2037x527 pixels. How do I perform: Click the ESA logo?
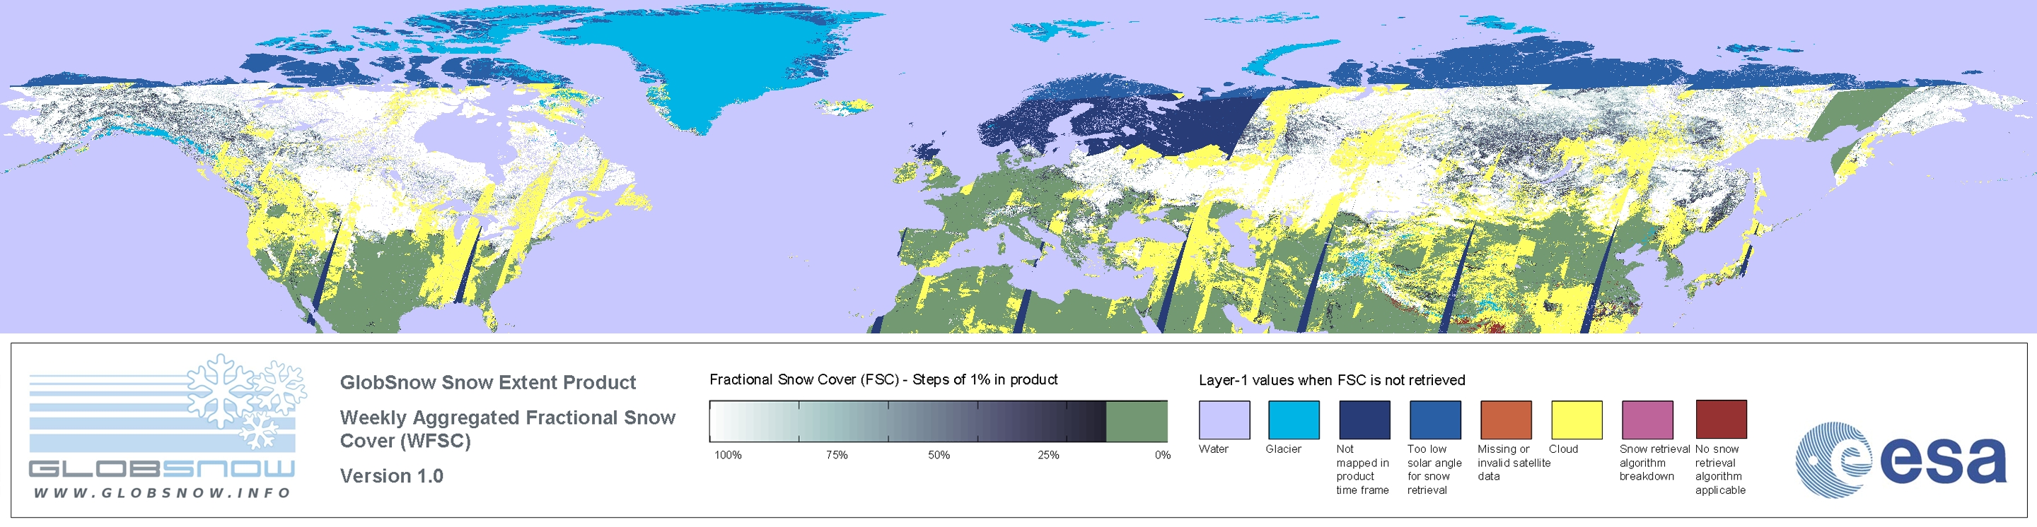coord(1901,459)
